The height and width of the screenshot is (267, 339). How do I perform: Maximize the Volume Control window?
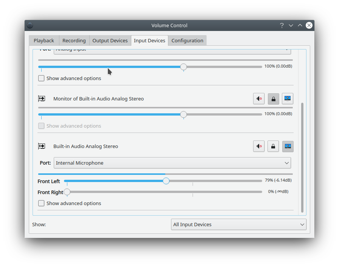(x=300, y=25)
